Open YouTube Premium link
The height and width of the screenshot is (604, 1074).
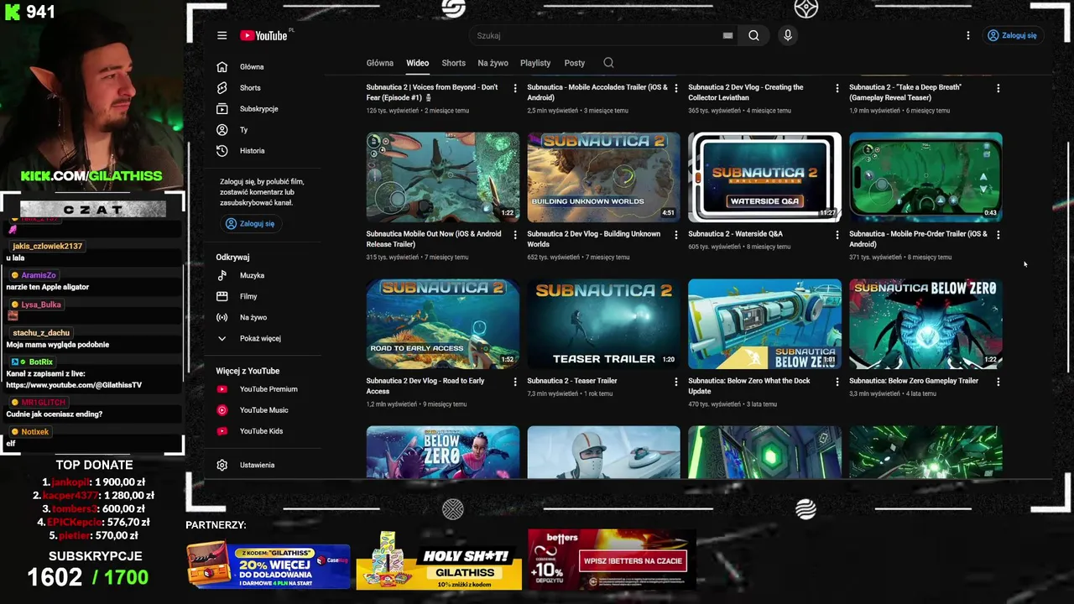pos(268,389)
